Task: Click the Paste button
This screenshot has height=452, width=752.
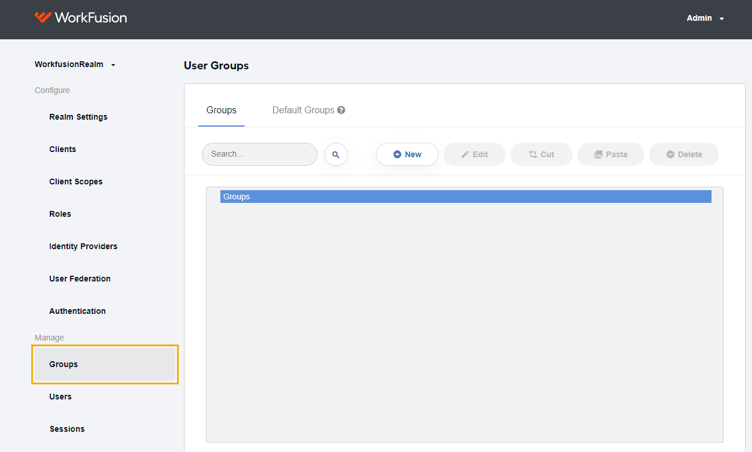Action: pos(611,154)
